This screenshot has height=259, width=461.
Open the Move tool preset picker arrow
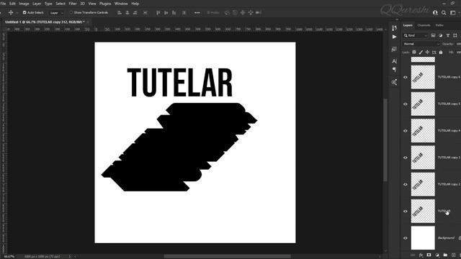tap(17, 13)
